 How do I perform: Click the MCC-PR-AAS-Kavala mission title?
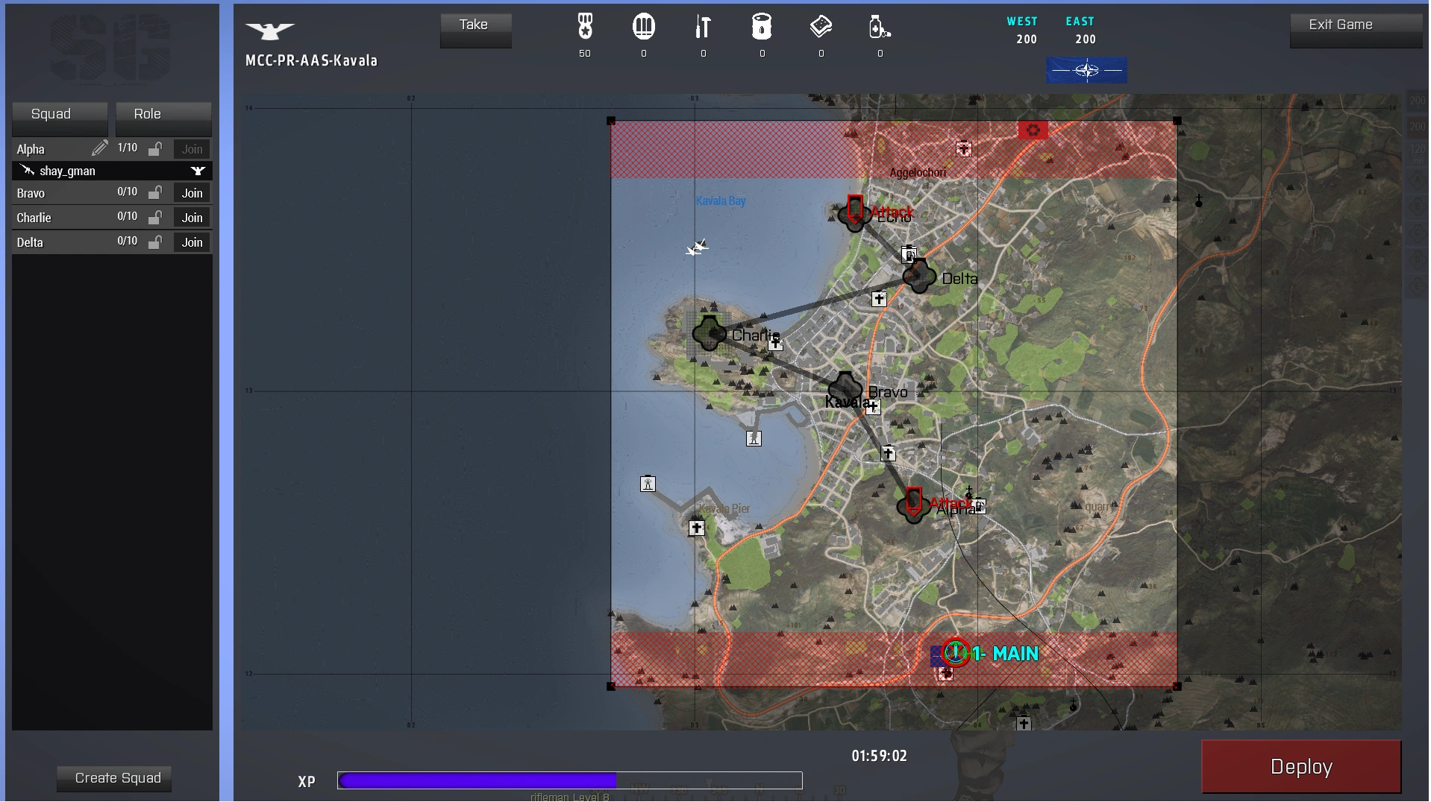pyautogui.click(x=311, y=60)
